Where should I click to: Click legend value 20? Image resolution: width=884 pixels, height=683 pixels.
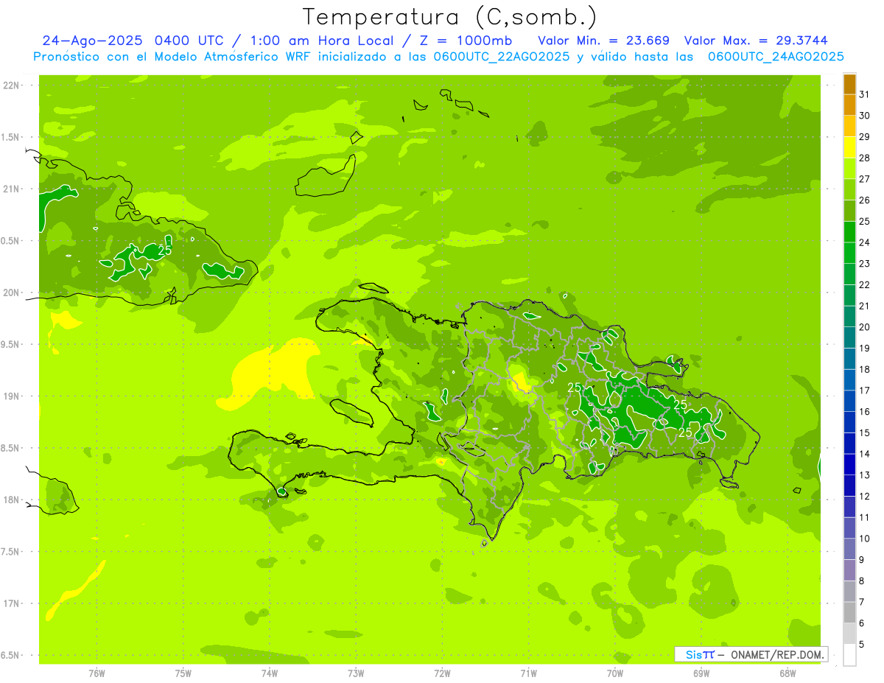pos(864,327)
